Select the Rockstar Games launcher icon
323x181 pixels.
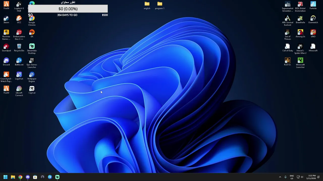point(6,35)
